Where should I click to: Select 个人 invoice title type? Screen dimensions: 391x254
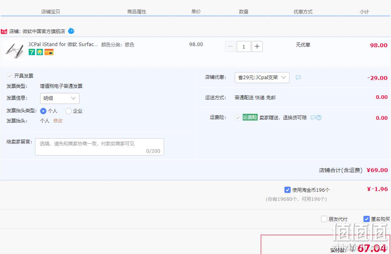[x=43, y=111]
